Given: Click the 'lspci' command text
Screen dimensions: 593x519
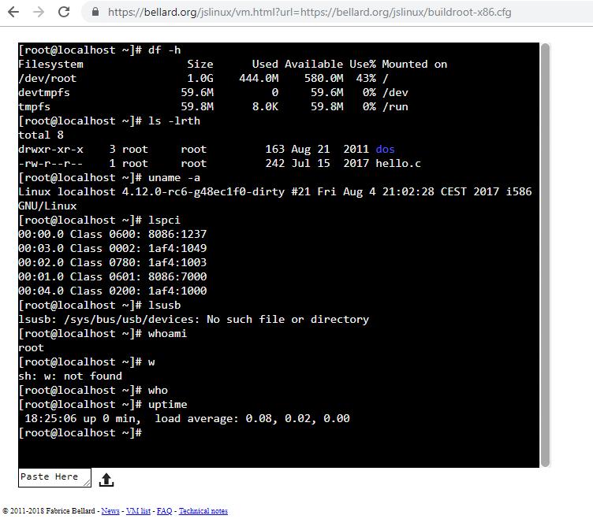Looking at the screenshot, I should point(164,220).
